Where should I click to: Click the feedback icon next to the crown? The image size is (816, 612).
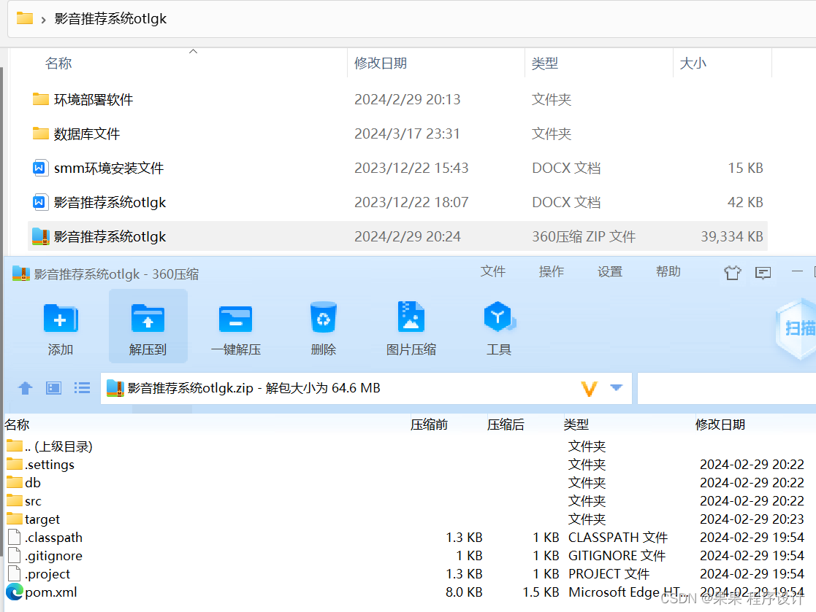point(763,271)
